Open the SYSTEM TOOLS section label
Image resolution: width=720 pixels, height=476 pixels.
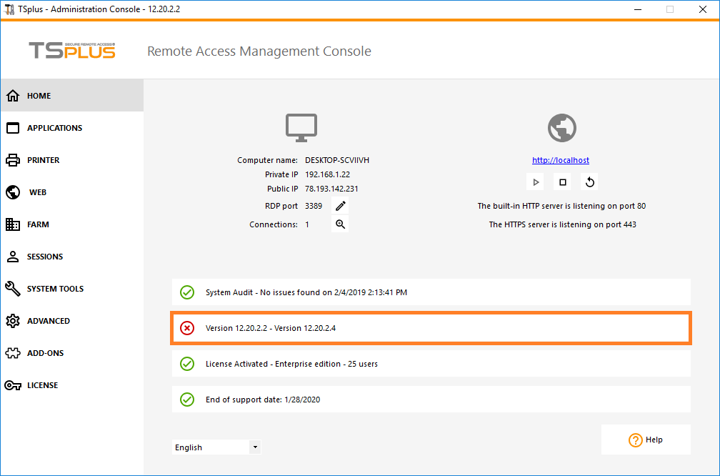tap(55, 289)
